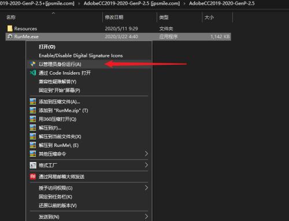Click the administrator shield icon
289x221 pixels.
pyautogui.click(x=33, y=64)
